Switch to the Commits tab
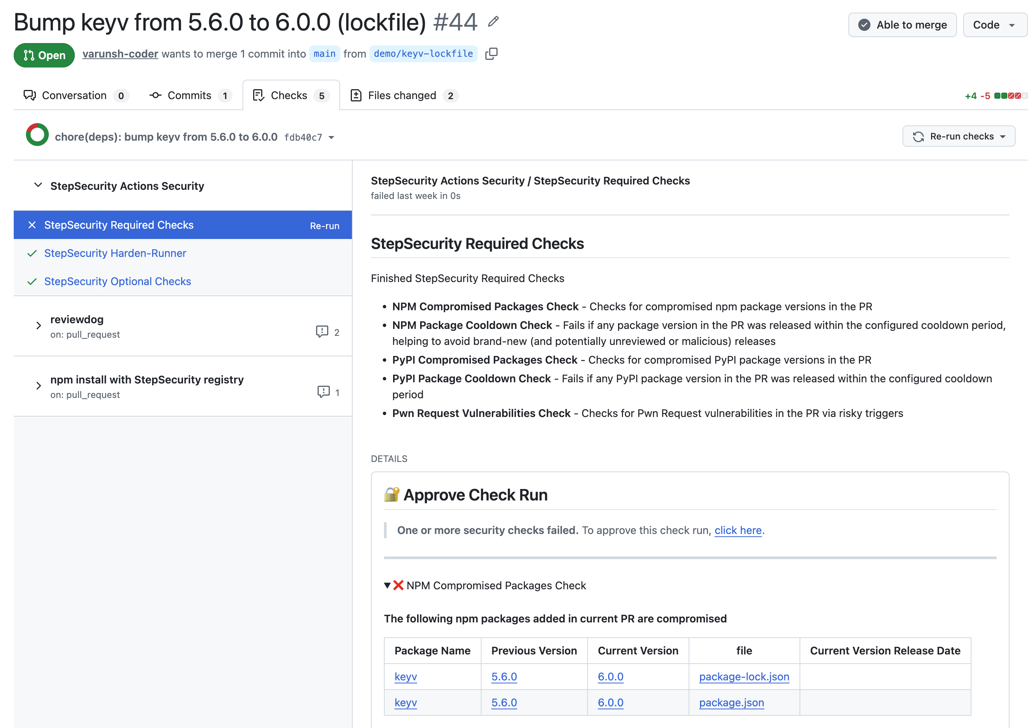 [191, 95]
